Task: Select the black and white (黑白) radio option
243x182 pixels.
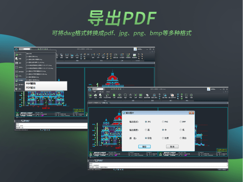Action: (x=180, y=138)
